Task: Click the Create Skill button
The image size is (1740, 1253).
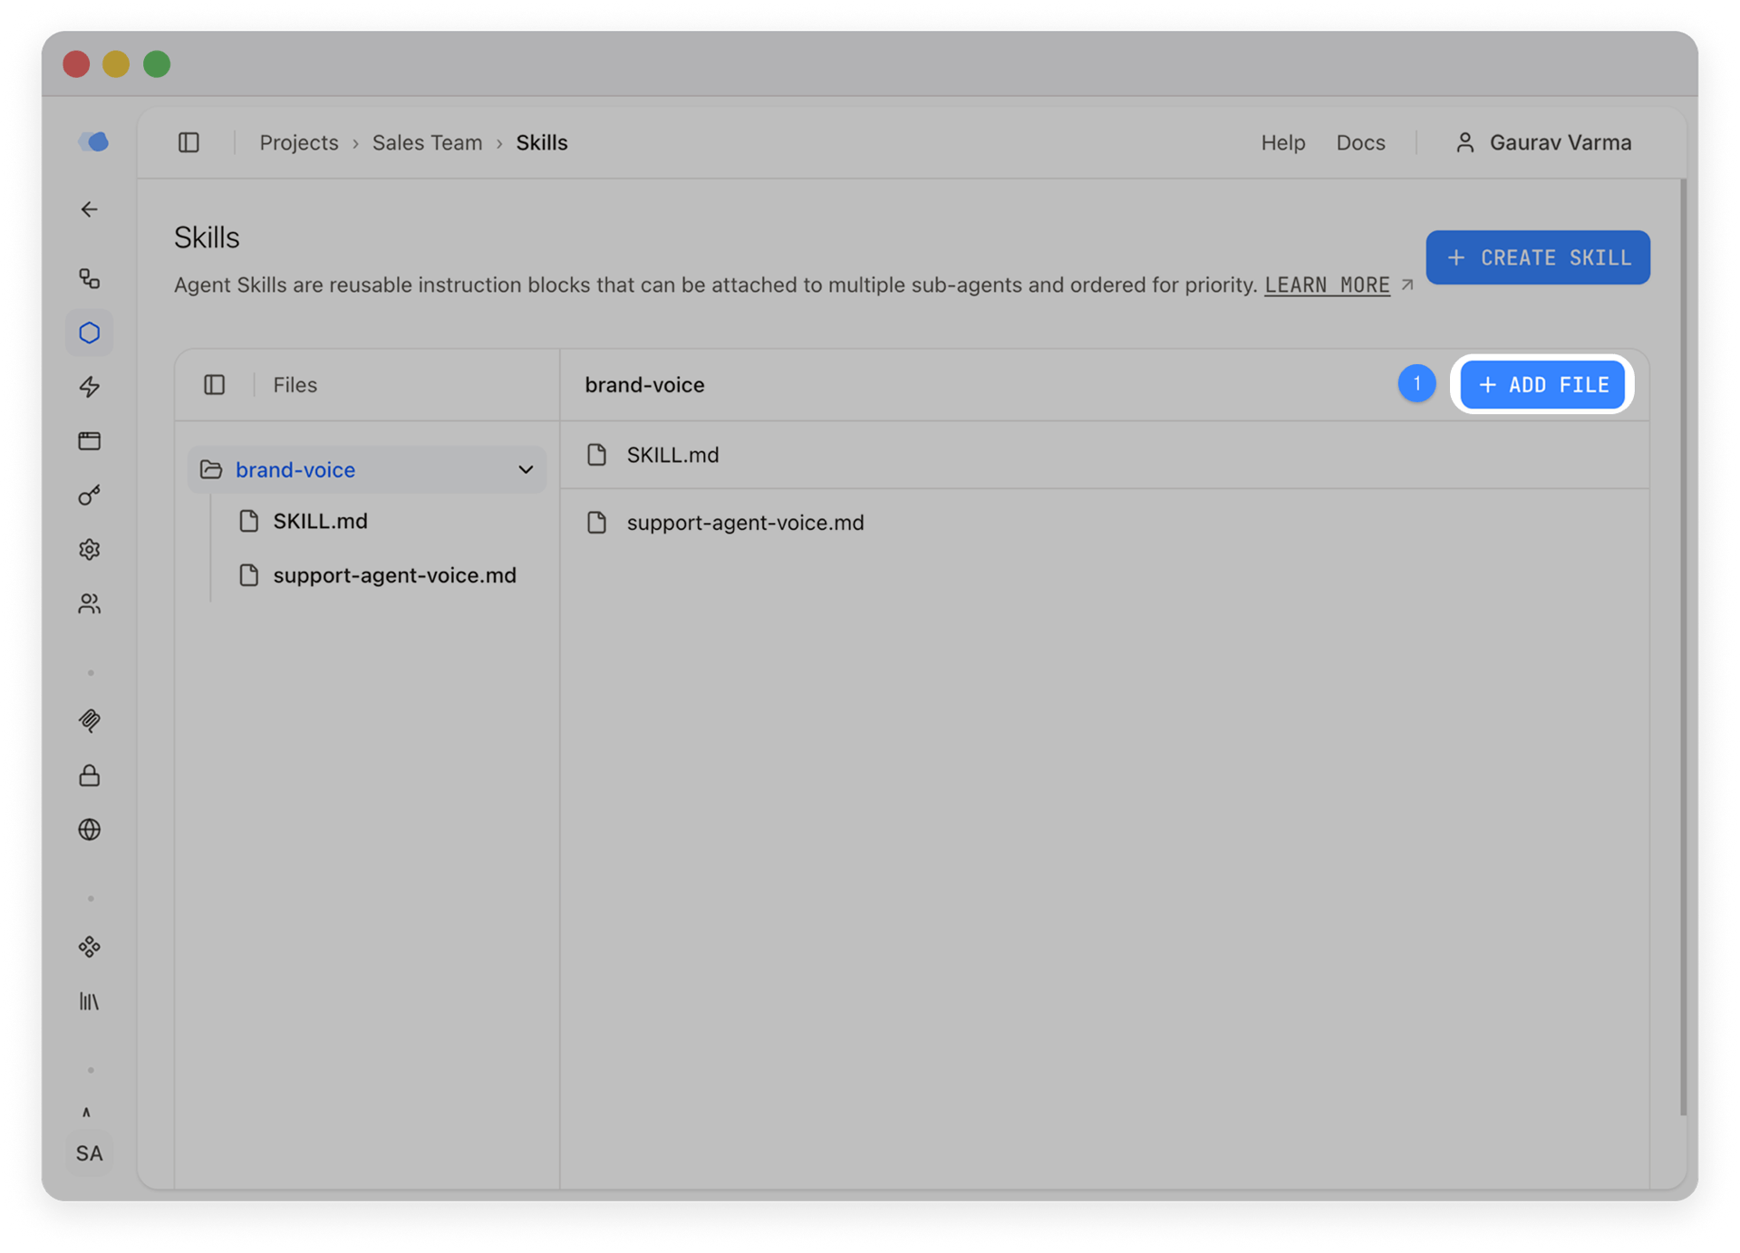Action: pos(1537,257)
